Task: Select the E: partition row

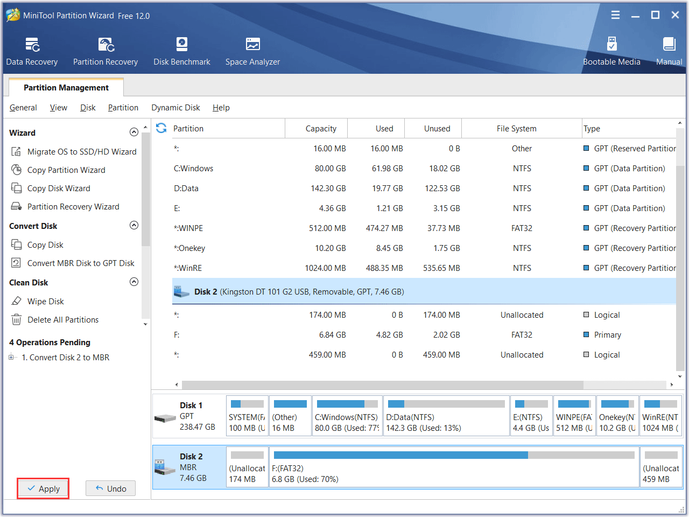Action: pyautogui.click(x=424, y=208)
